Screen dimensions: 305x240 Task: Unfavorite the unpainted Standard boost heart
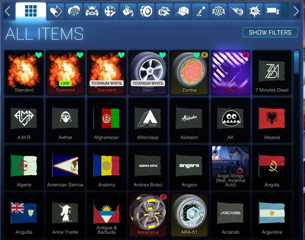(x=38, y=55)
